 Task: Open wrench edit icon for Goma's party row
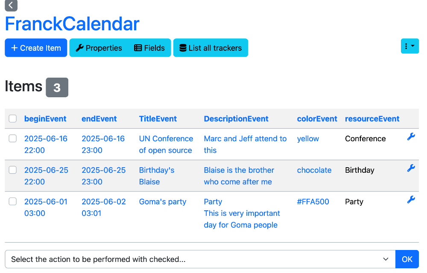click(x=411, y=200)
